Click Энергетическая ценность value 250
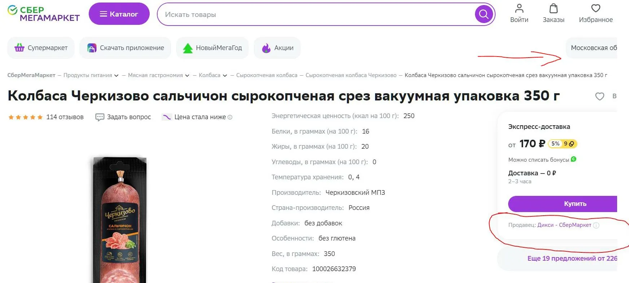The height and width of the screenshot is (283, 629). (x=409, y=116)
